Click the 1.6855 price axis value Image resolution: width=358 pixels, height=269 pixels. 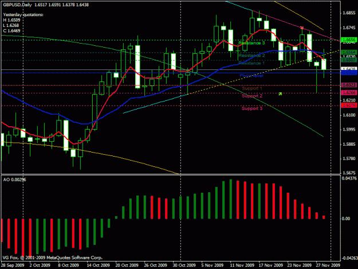coord(349,13)
